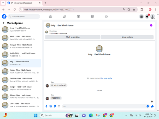
Task: Open the Facebook menu grid icon
Action: click(142, 17)
